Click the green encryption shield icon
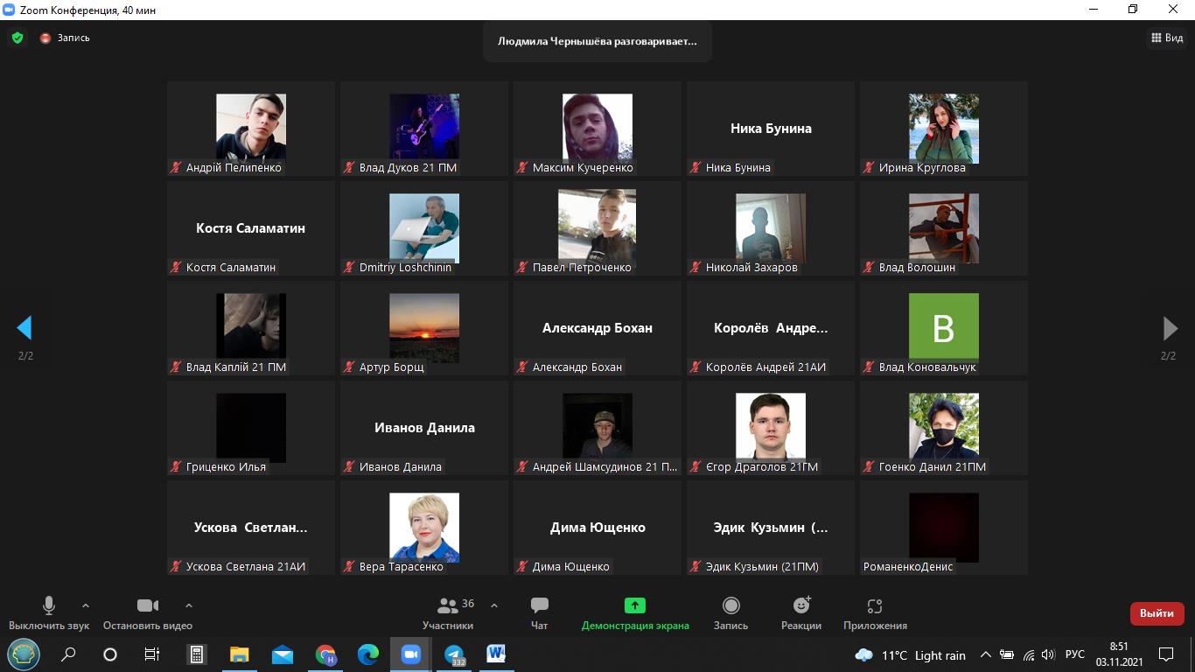 coord(17,38)
